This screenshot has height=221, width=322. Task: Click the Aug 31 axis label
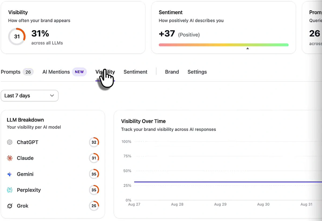coord(306,204)
